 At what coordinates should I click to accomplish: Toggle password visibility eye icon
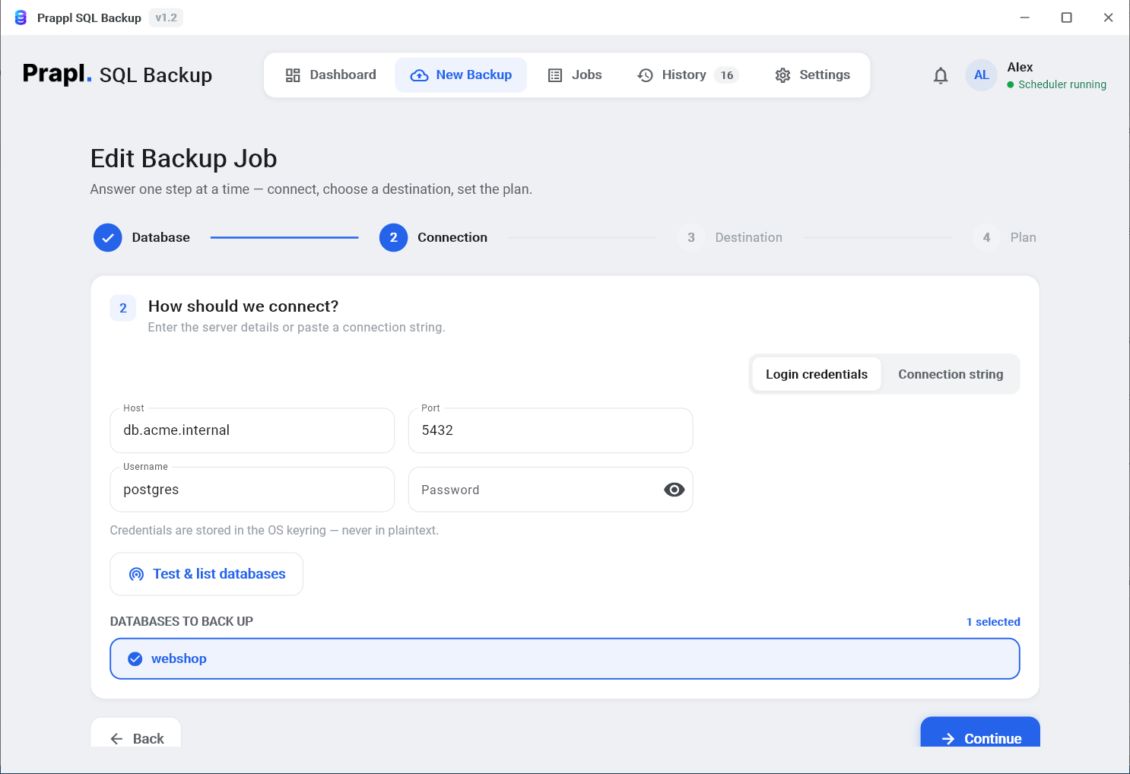pos(674,490)
